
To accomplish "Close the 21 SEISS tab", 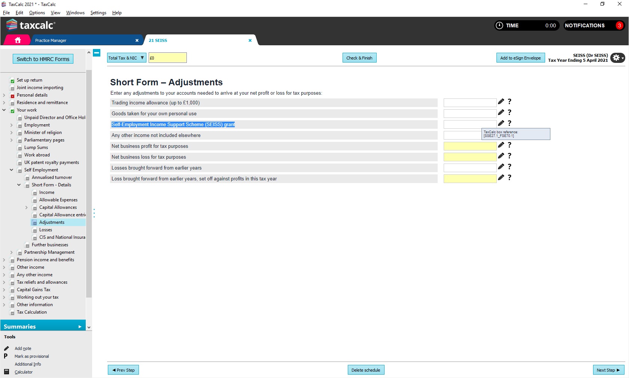I will [250, 40].
